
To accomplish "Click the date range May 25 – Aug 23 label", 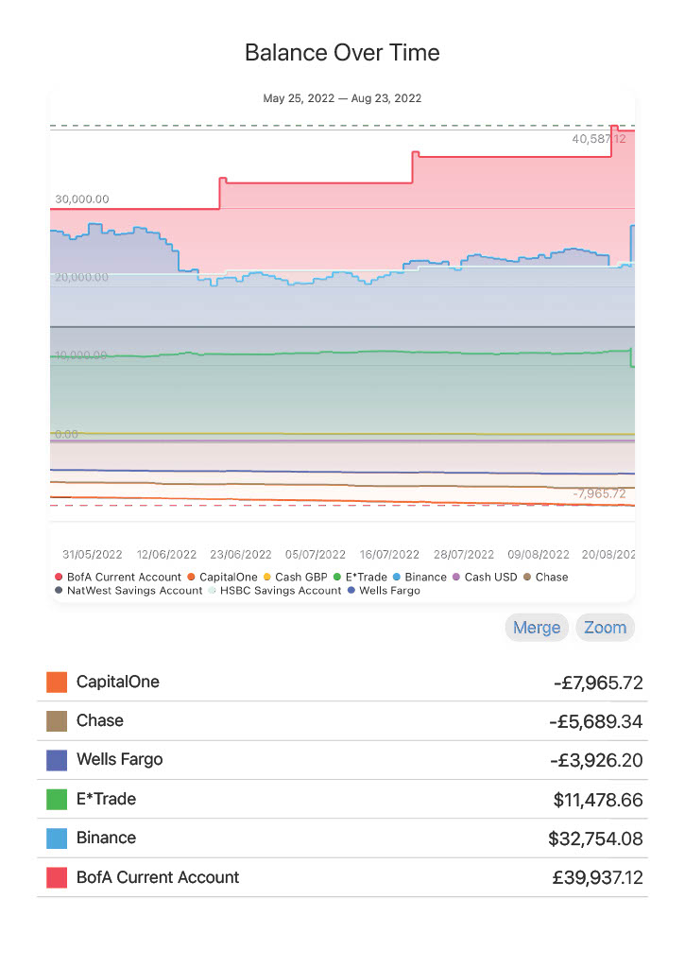I will 342,98.
